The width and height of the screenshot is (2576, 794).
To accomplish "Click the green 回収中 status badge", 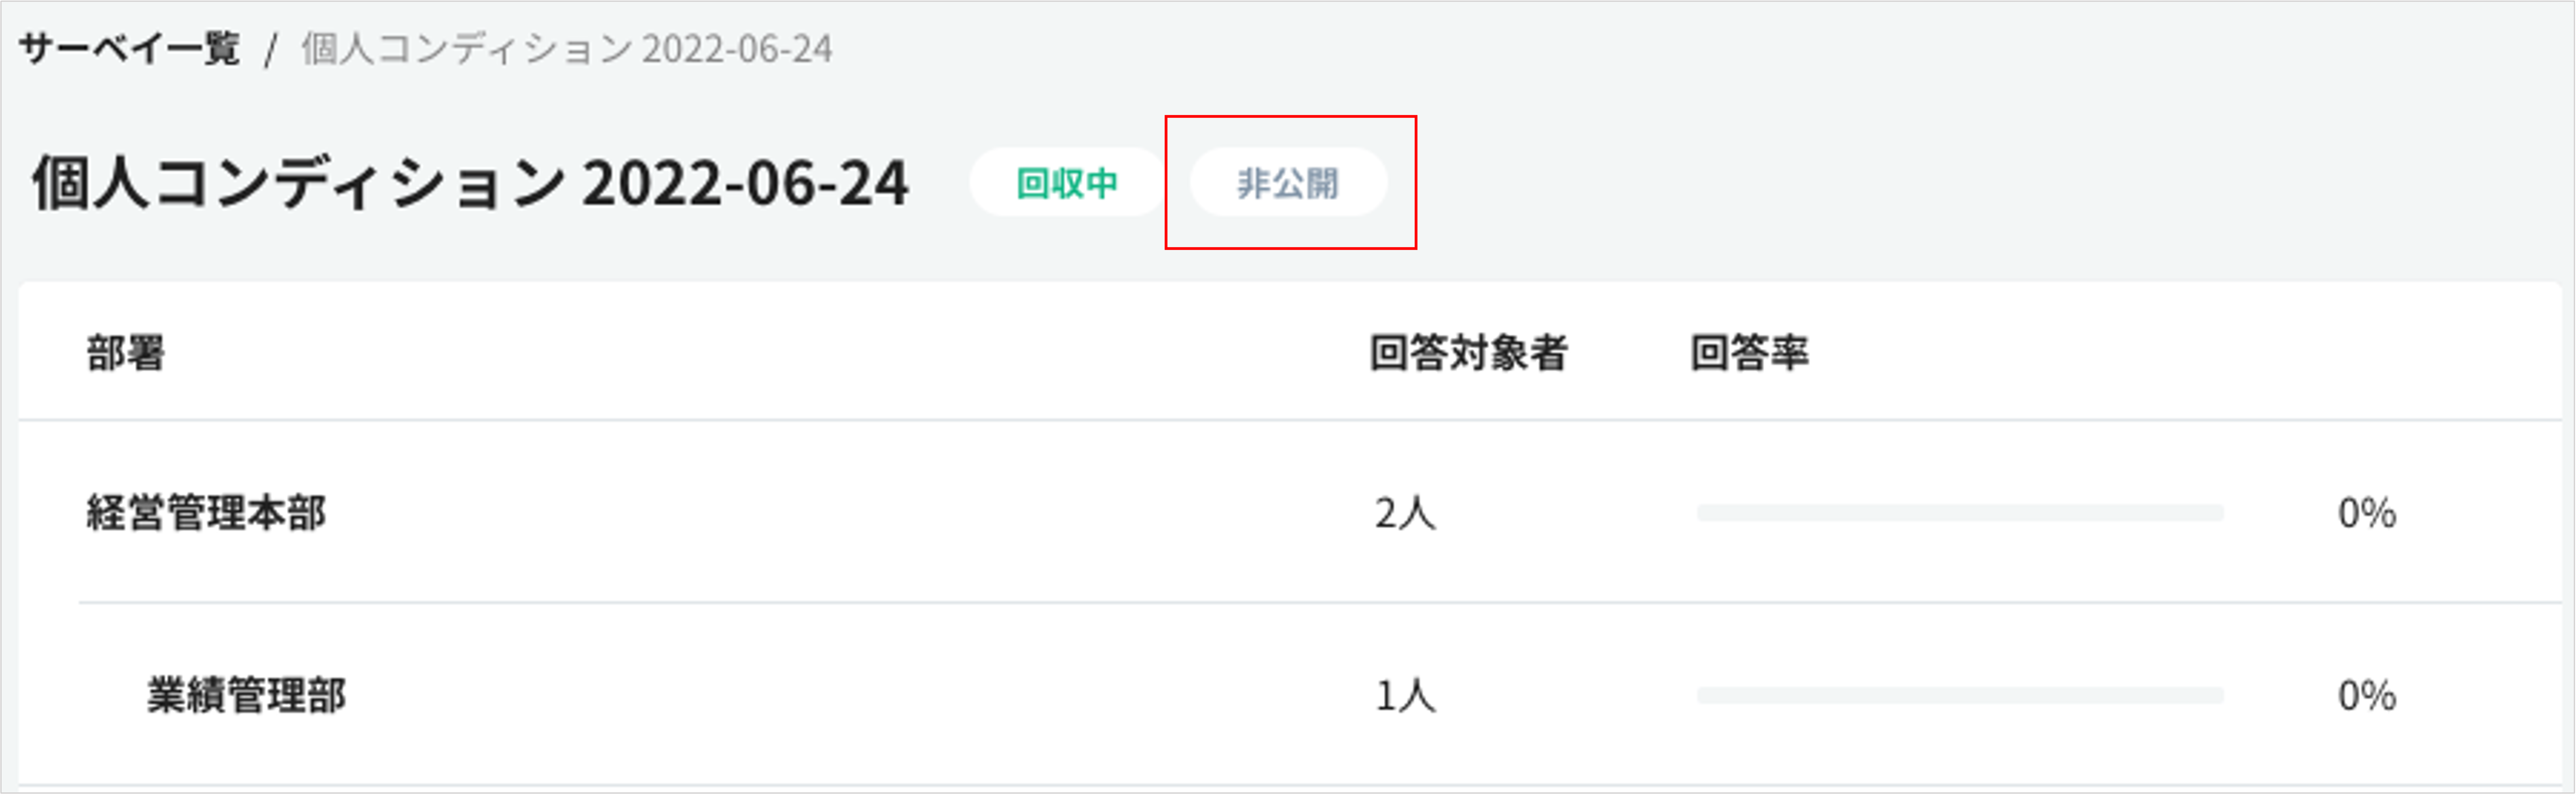I will (x=1066, y=183).
